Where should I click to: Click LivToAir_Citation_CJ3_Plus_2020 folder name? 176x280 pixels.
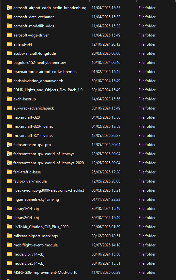(x=41, y=227)
